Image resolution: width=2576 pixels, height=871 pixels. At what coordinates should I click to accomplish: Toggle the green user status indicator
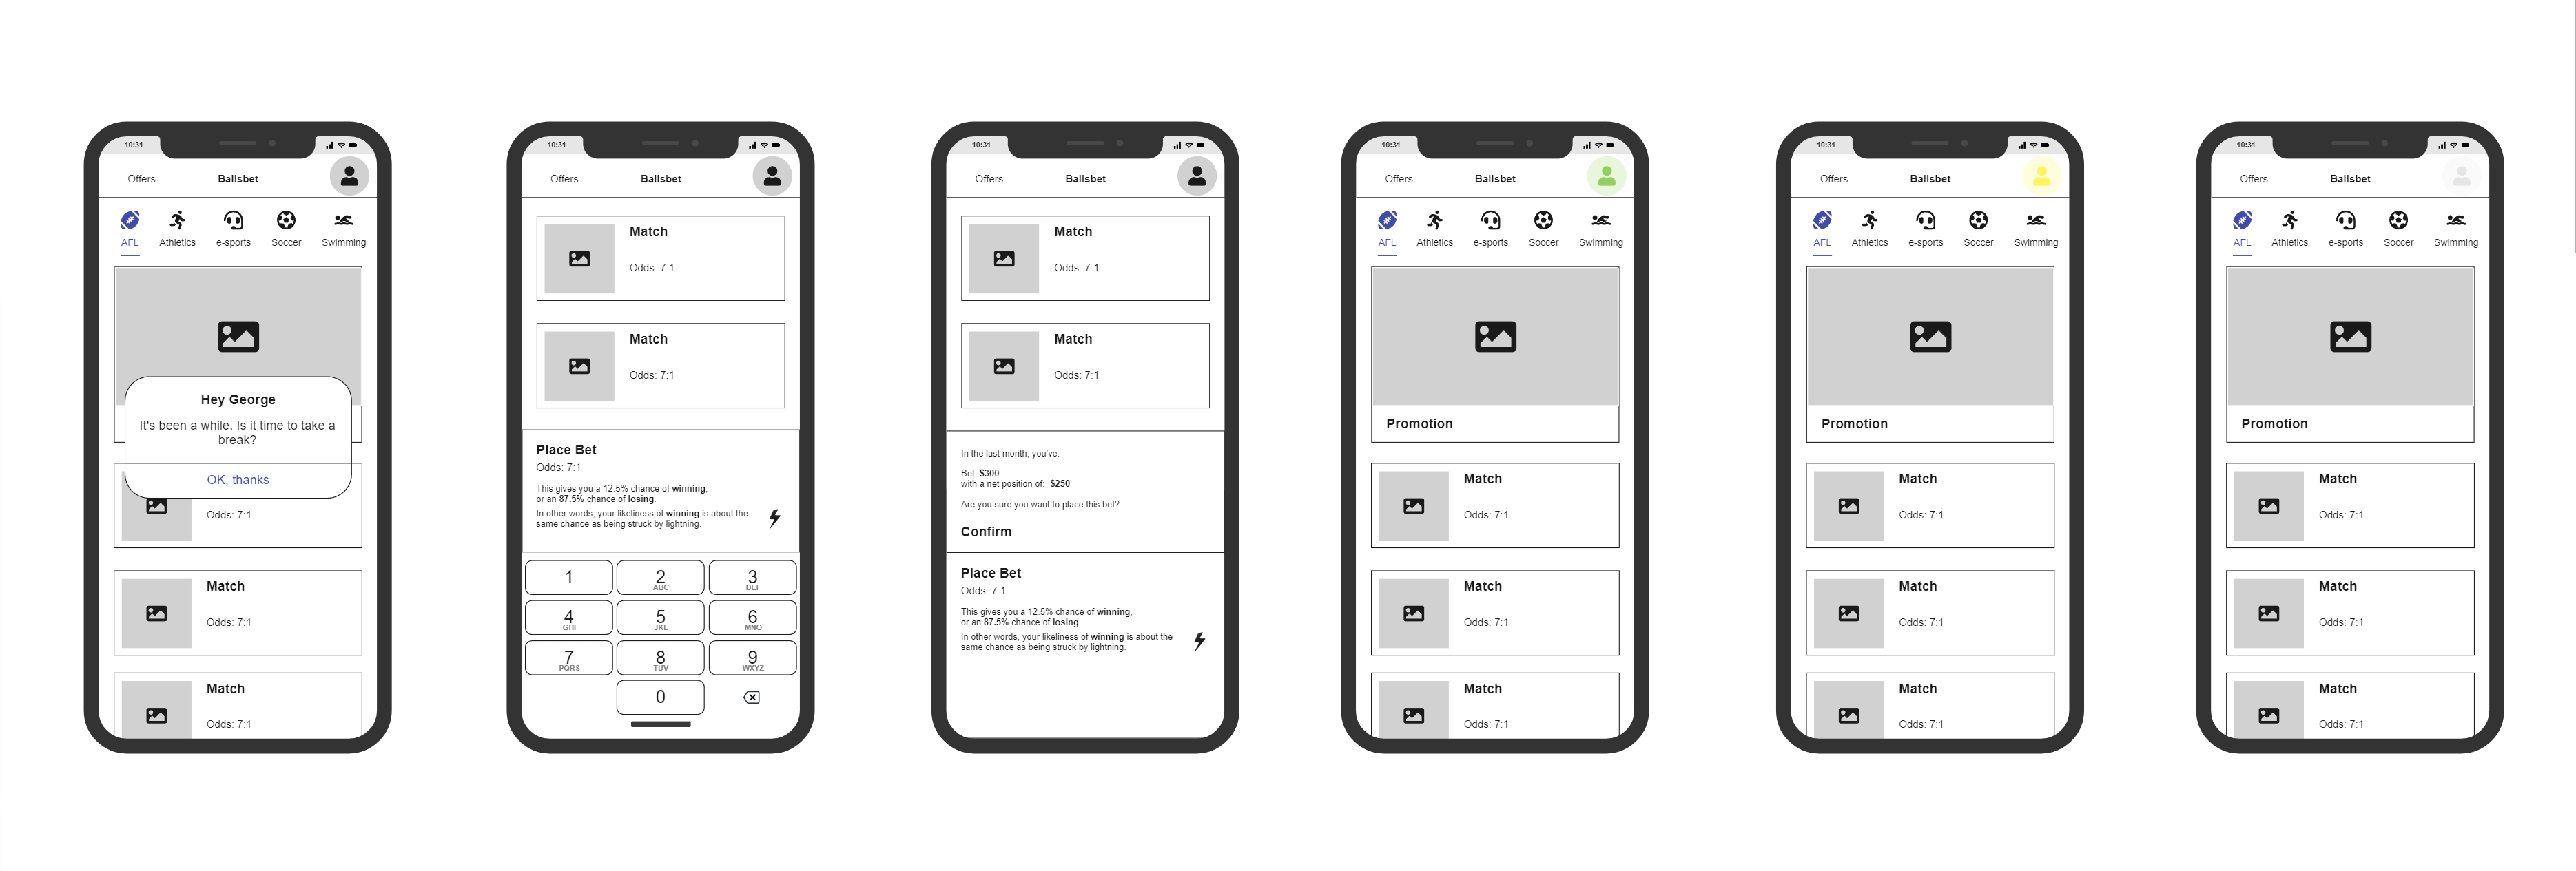[1607, 178]
